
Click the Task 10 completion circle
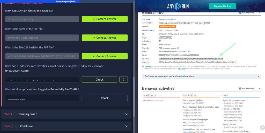16,126
